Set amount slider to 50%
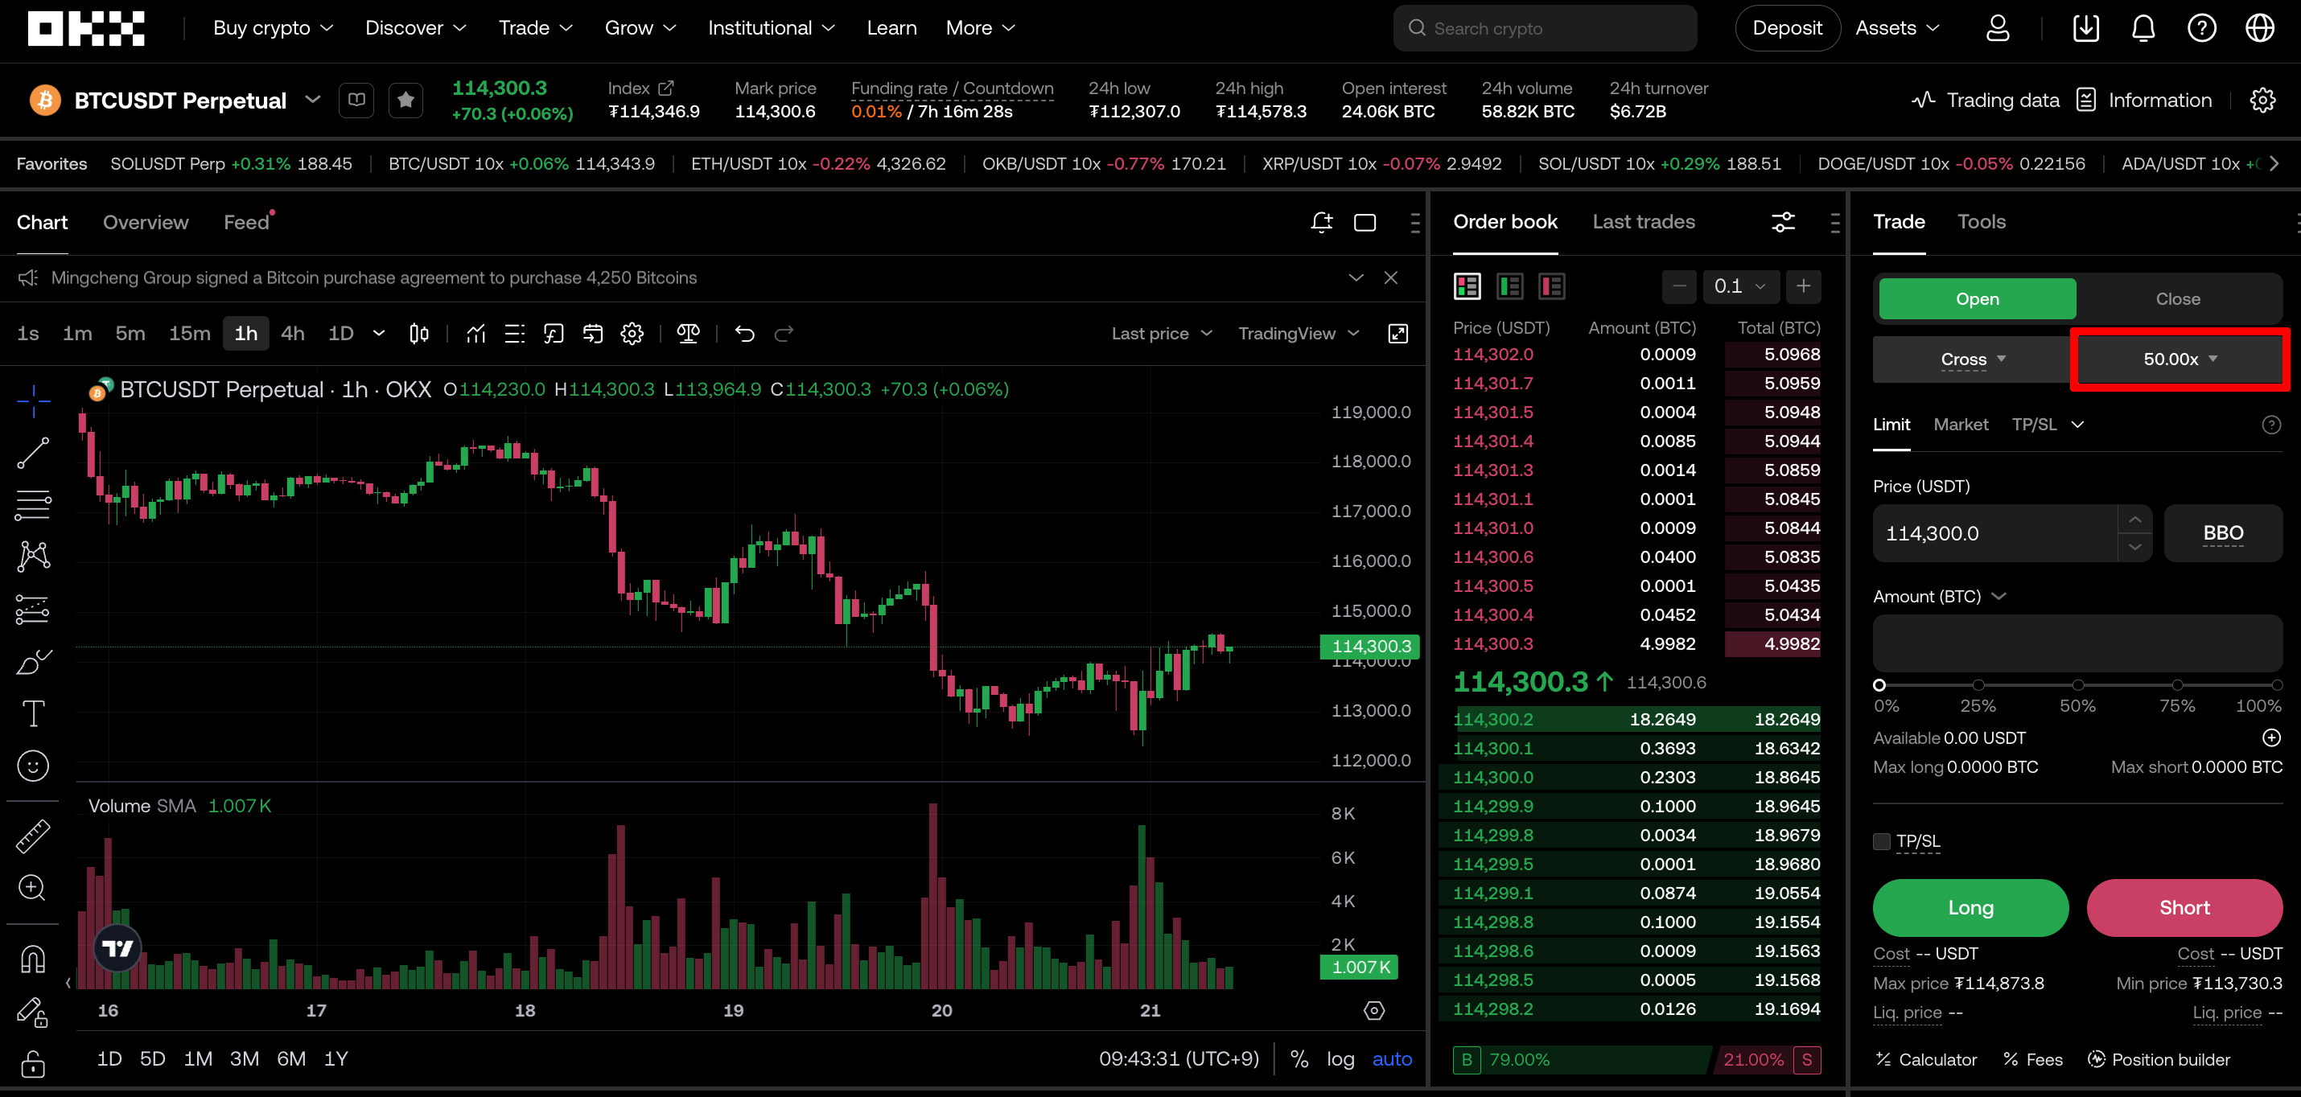This screenshot has width=2301, height=1097. pos(2077,685)
